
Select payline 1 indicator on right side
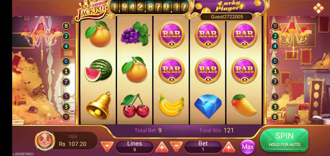click(275, 71)
